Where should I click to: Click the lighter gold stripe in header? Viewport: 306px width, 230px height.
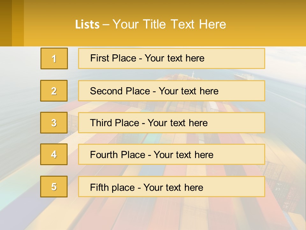(x=18, y=23)
